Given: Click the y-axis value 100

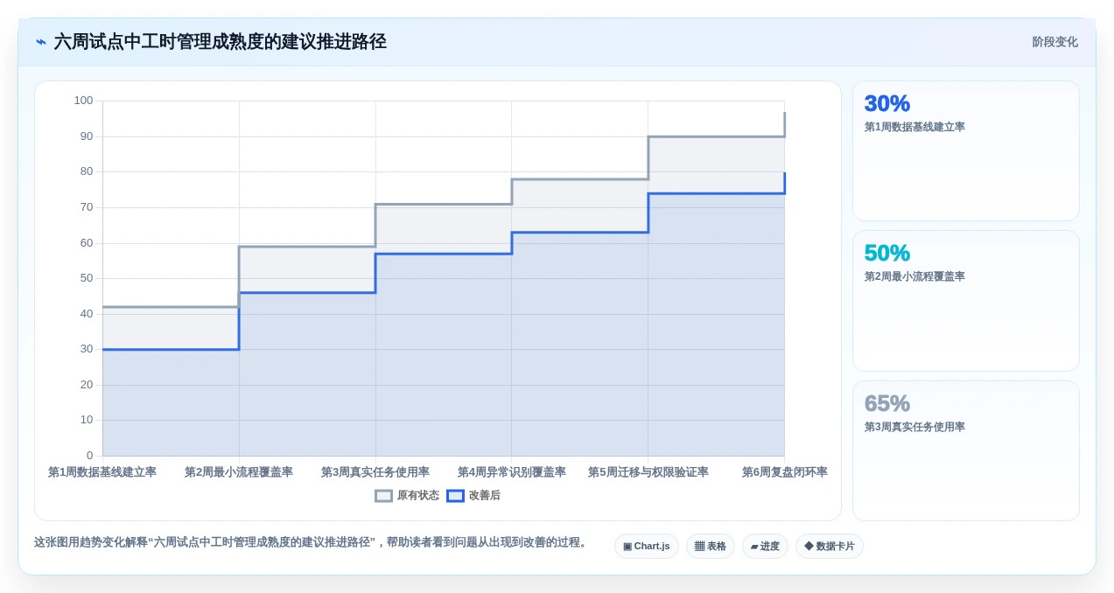Looking at the screenshot, I should tap(83, 101).
